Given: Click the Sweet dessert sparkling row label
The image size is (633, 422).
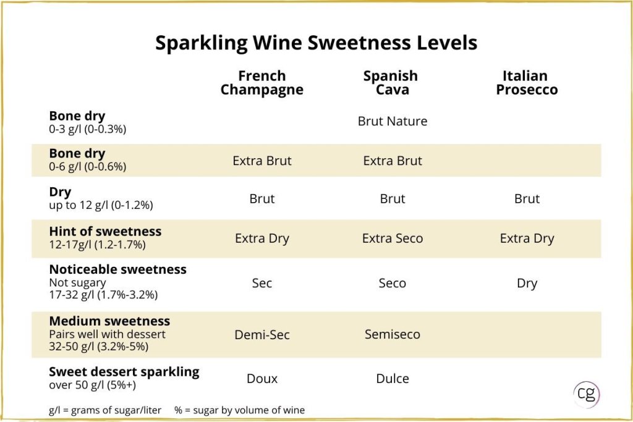Looking at the screenshot, I should coord(124,372).
